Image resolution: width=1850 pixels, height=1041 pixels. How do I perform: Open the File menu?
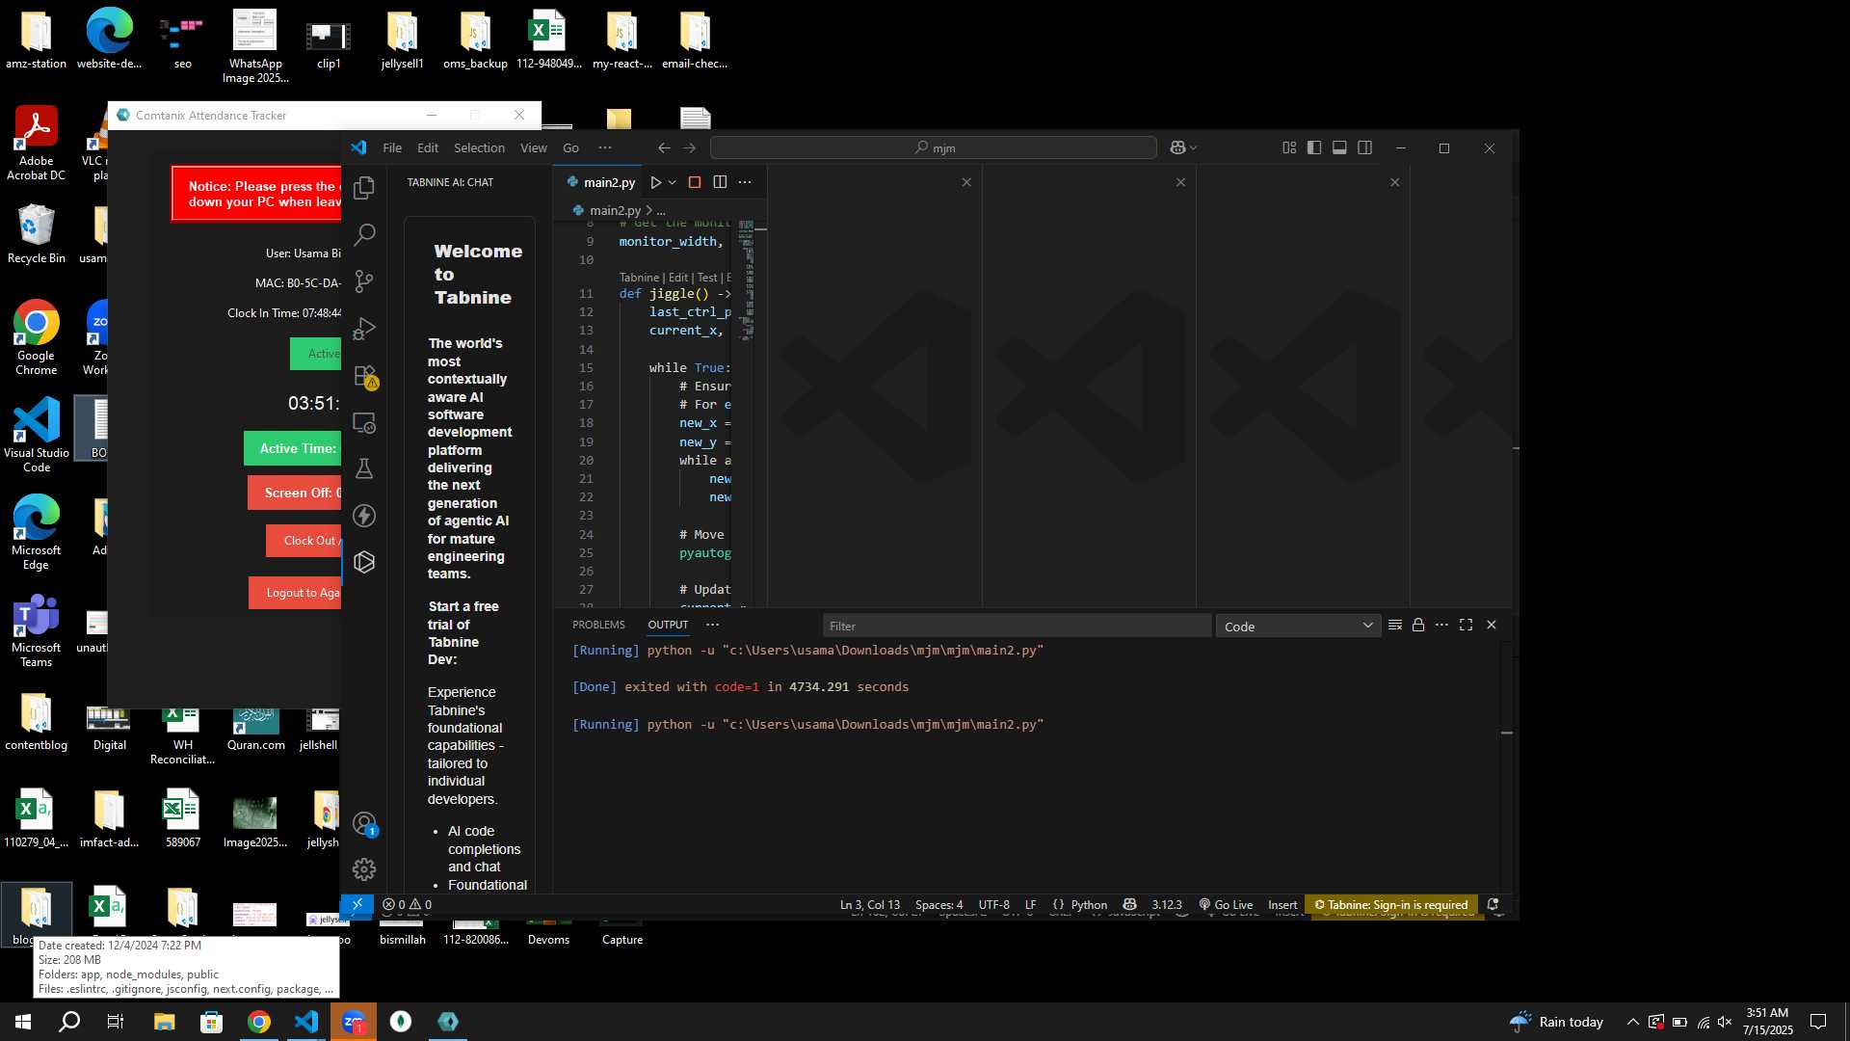pos(392,147)
